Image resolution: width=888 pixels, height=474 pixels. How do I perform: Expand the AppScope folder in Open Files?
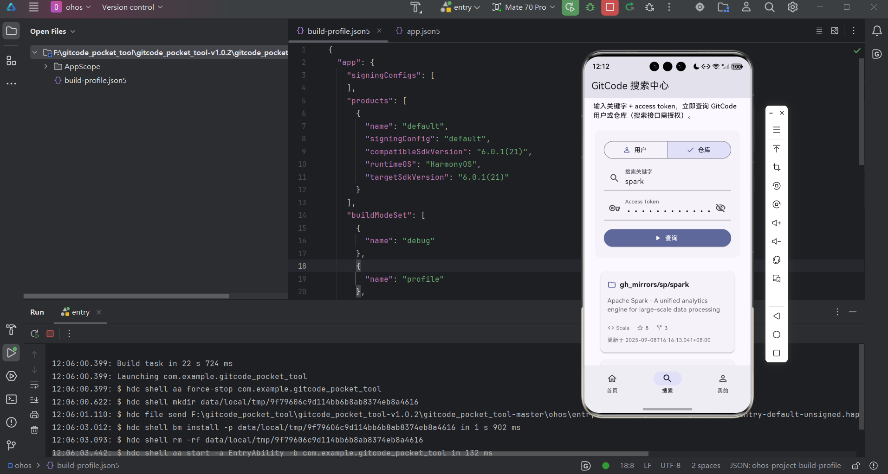45,66
